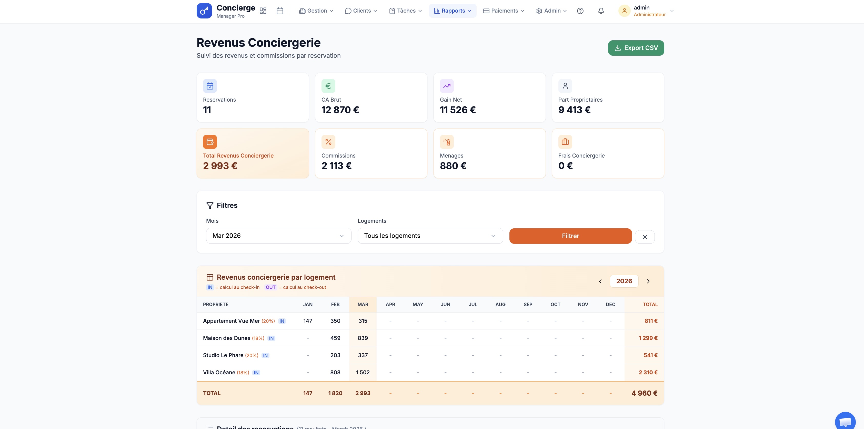Click the percent icon on Commissions card
The height and width of the screenshot is (429, 864).
coord(328,142)
